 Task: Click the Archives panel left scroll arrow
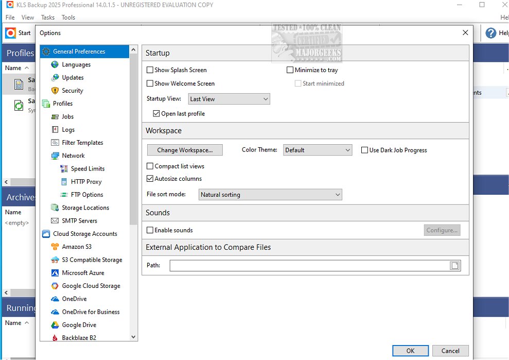[6, 293]
